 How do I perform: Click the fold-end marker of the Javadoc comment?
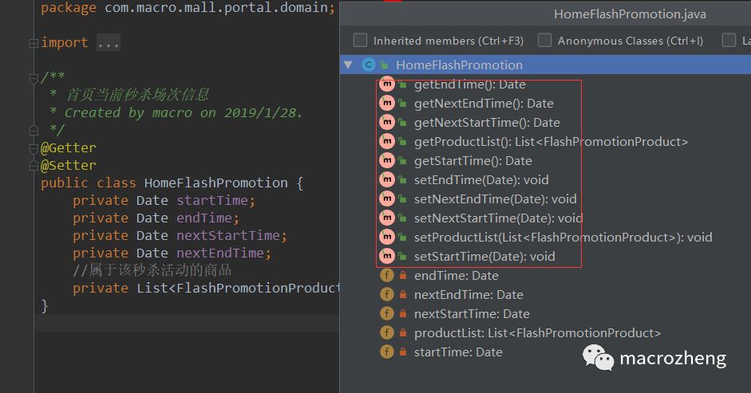34,130
